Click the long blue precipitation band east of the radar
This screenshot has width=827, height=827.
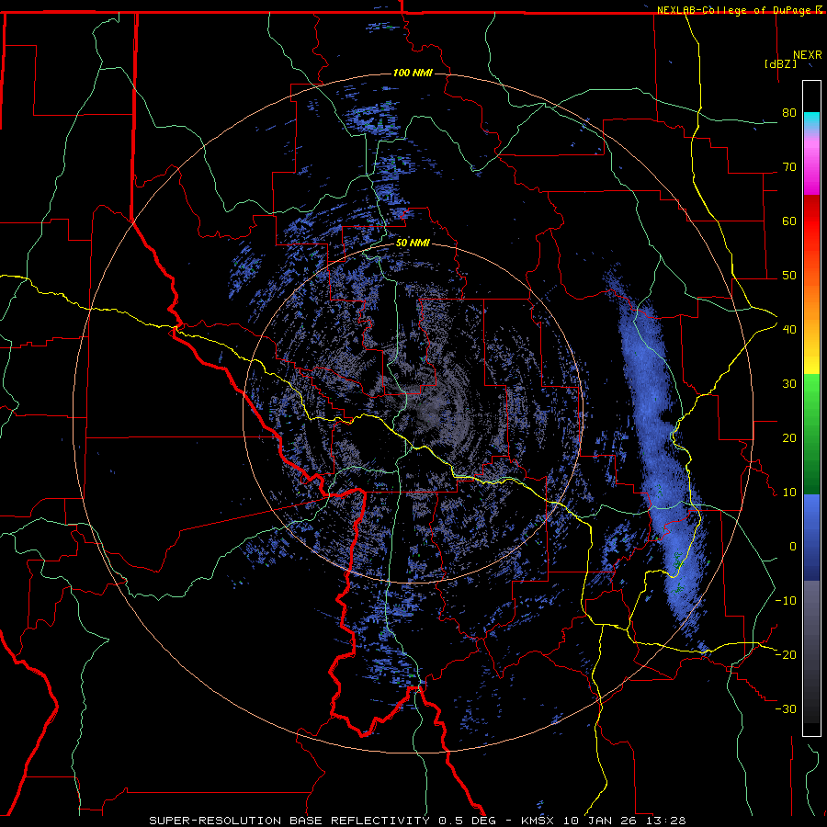[657, 454]
